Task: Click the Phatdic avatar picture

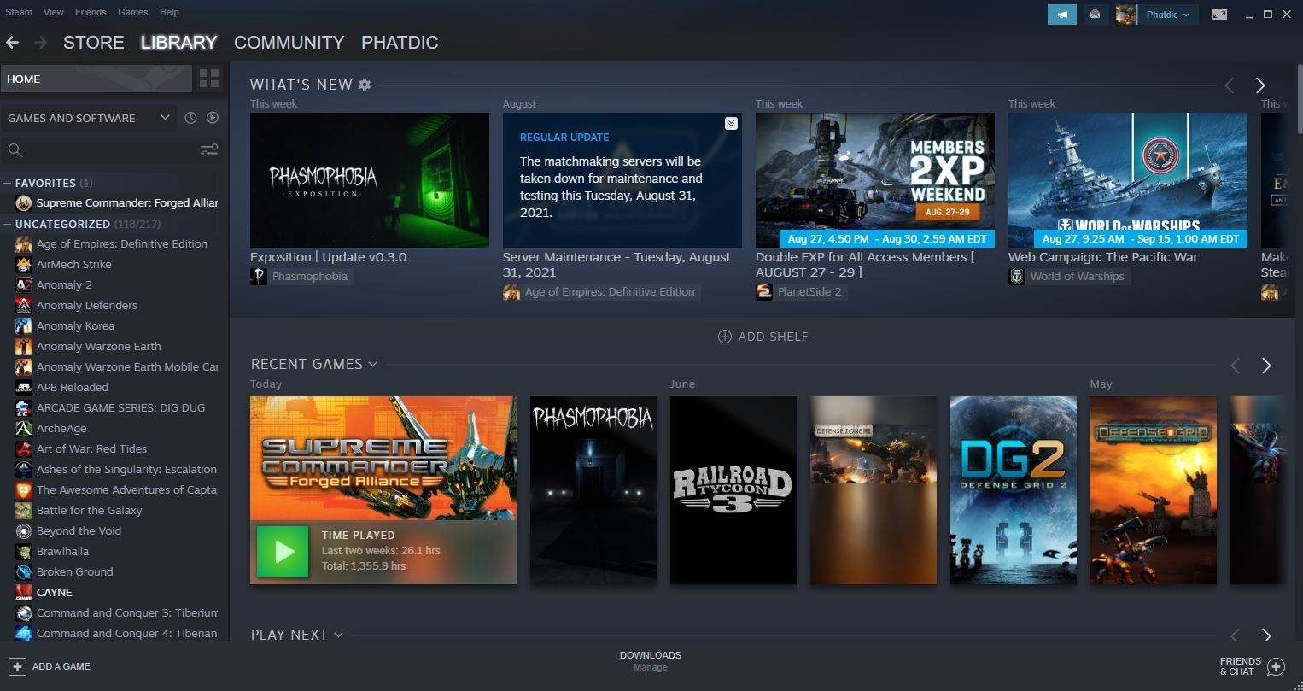Action: [1126, 15]
